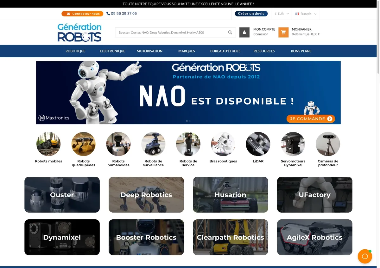Open the UFactory brand card

pos(315,195)
